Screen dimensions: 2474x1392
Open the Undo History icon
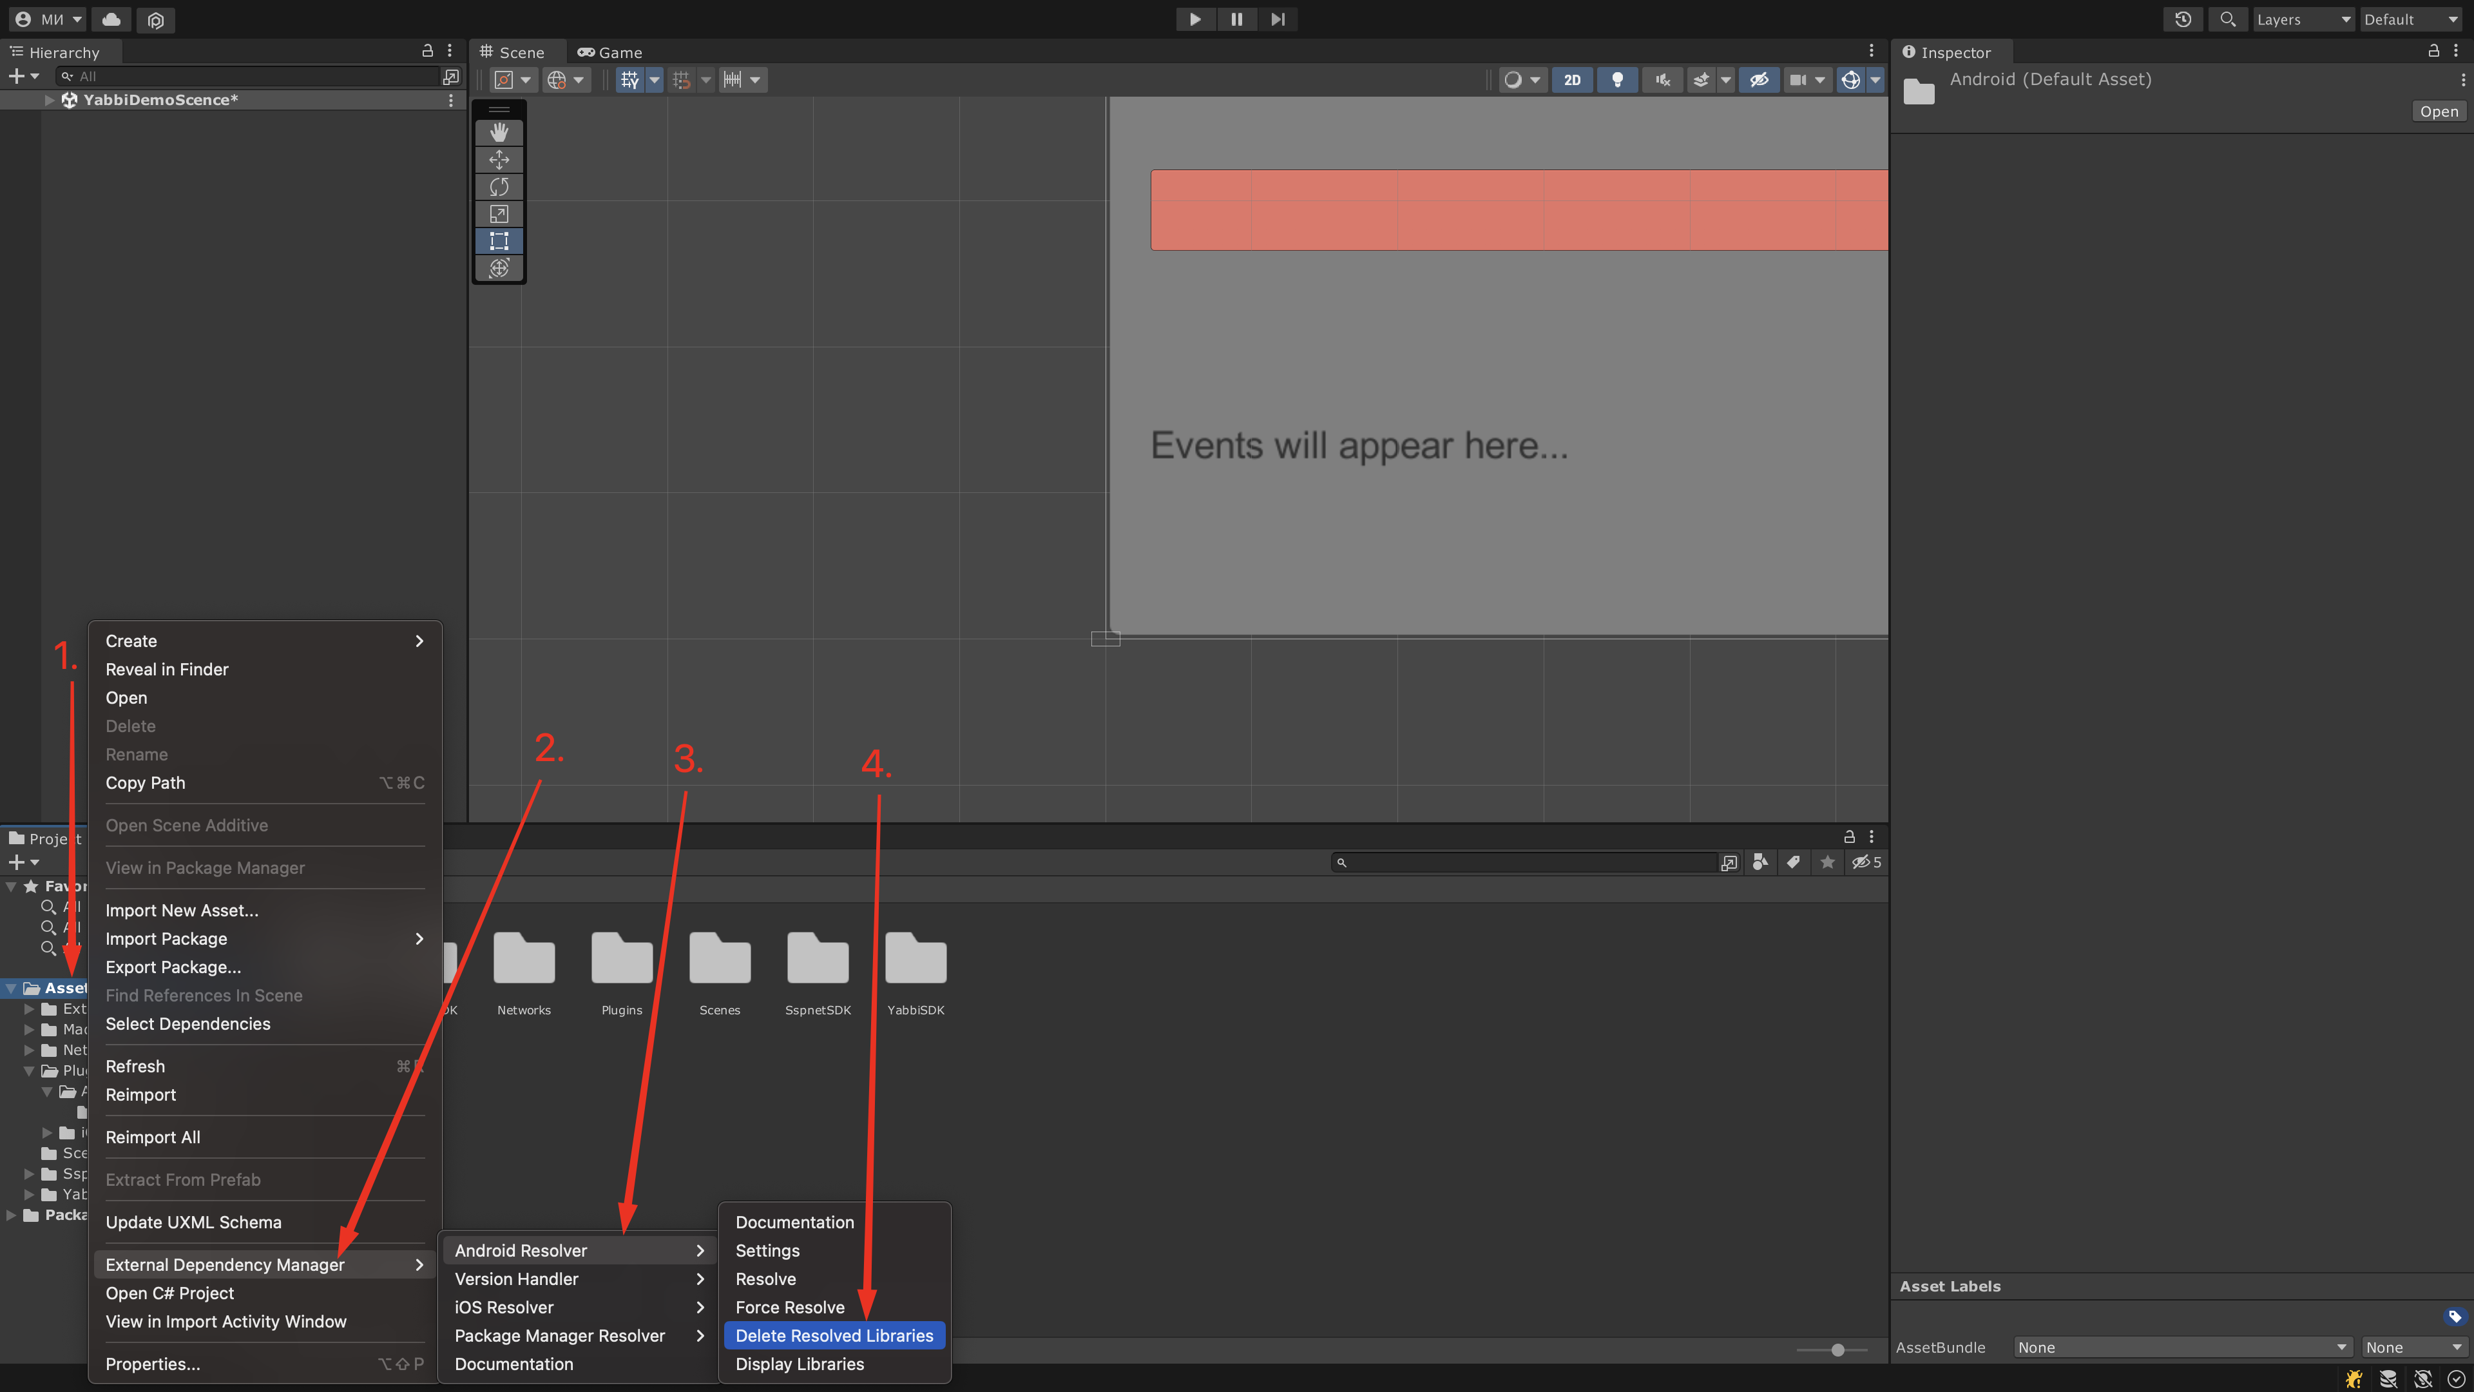[2182, 19]
